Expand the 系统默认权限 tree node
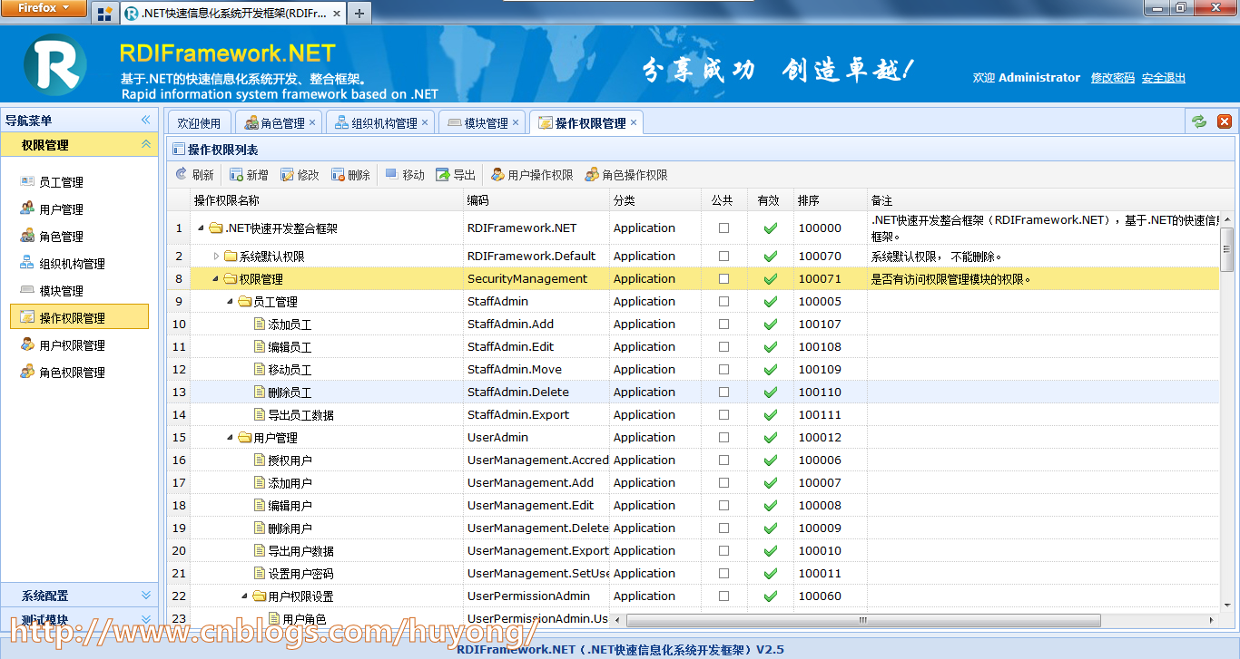This screenshot has width=1240, height=659. click(216, 257)
